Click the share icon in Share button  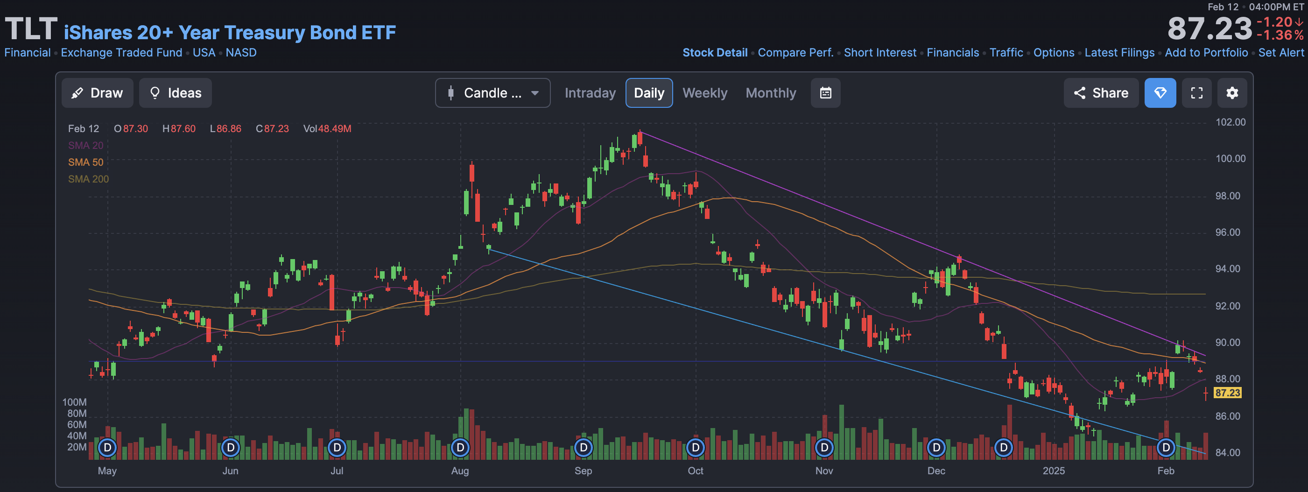coord(1080,93)
